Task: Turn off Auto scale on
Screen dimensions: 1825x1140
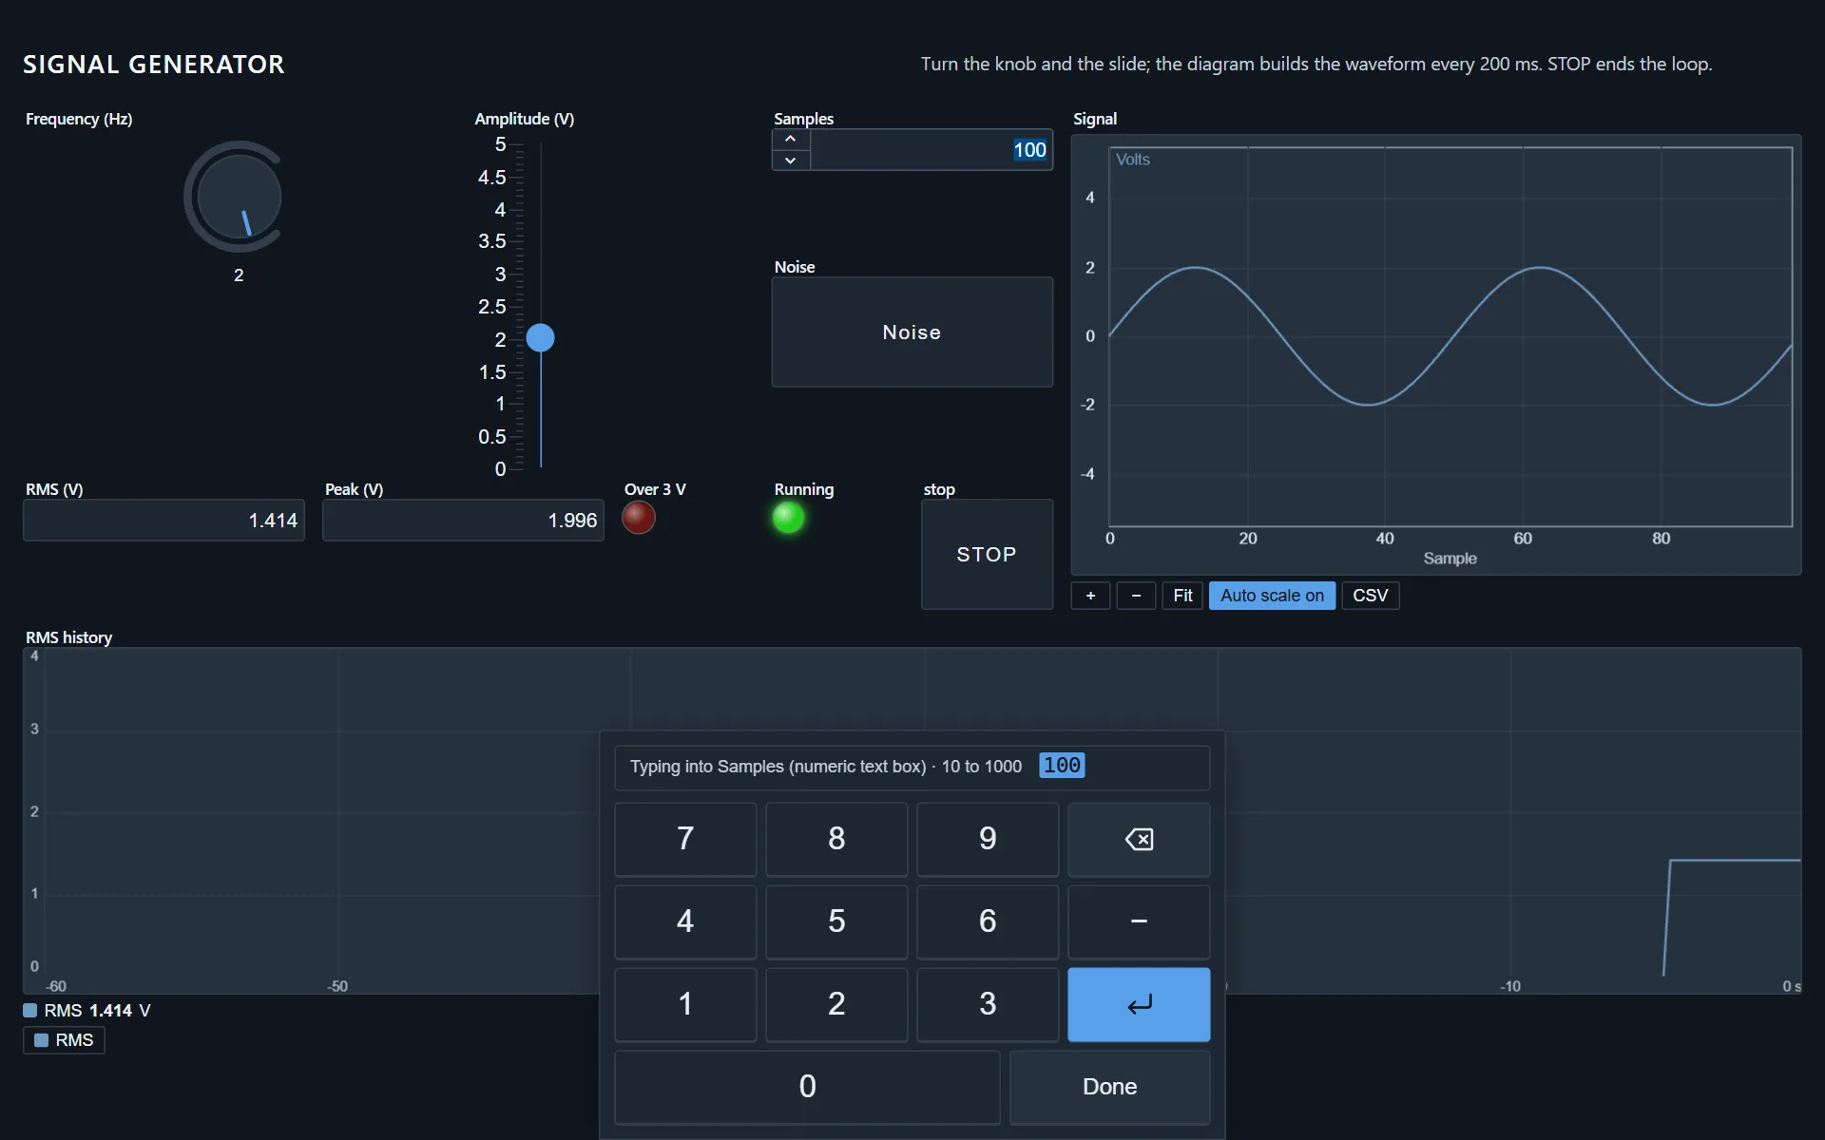Action: tap(1272, 596)
